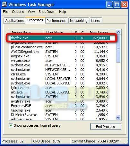Close the Task Manager window
This screenshot has width=130, height=146.
tap(124, 5)
